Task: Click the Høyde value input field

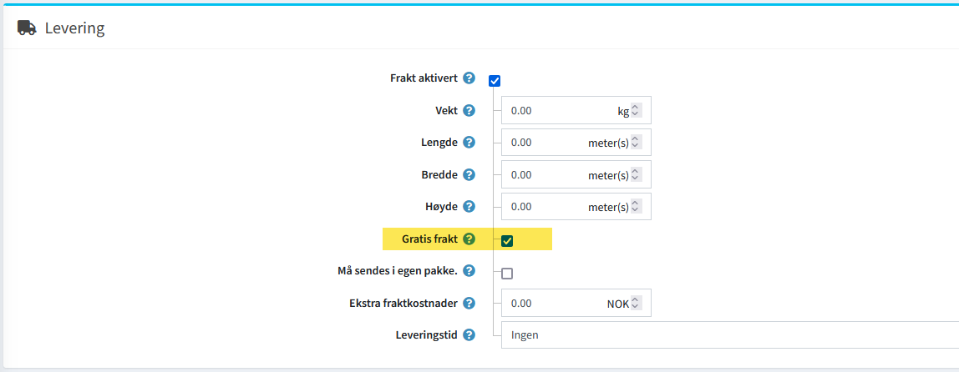Action: click(543, 207)
